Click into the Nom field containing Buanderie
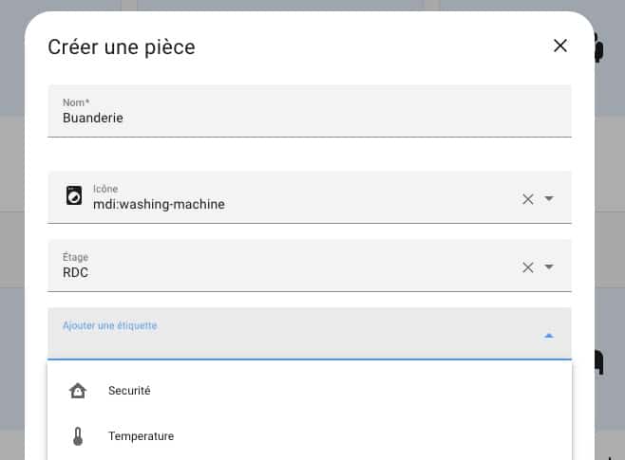 (310, 111)
